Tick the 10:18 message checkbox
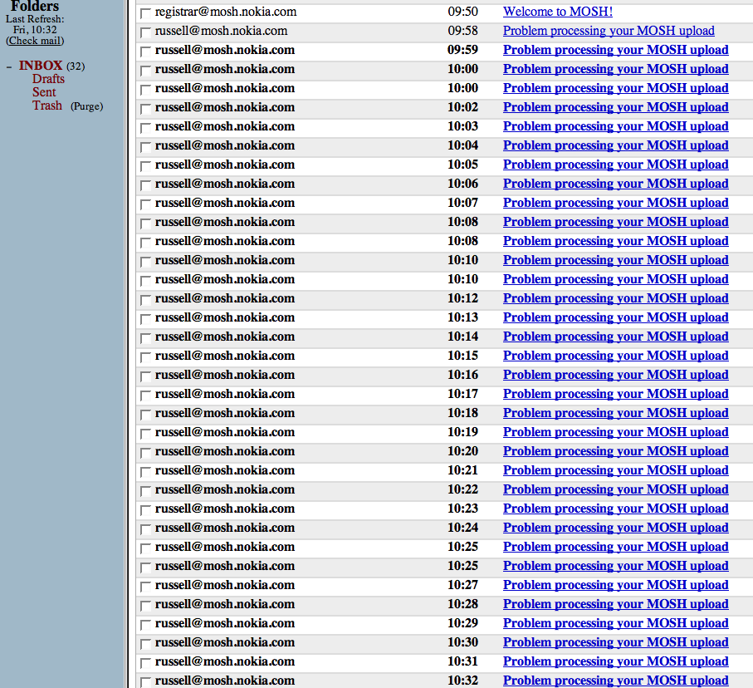753x688 pixels. coord(145,415)
